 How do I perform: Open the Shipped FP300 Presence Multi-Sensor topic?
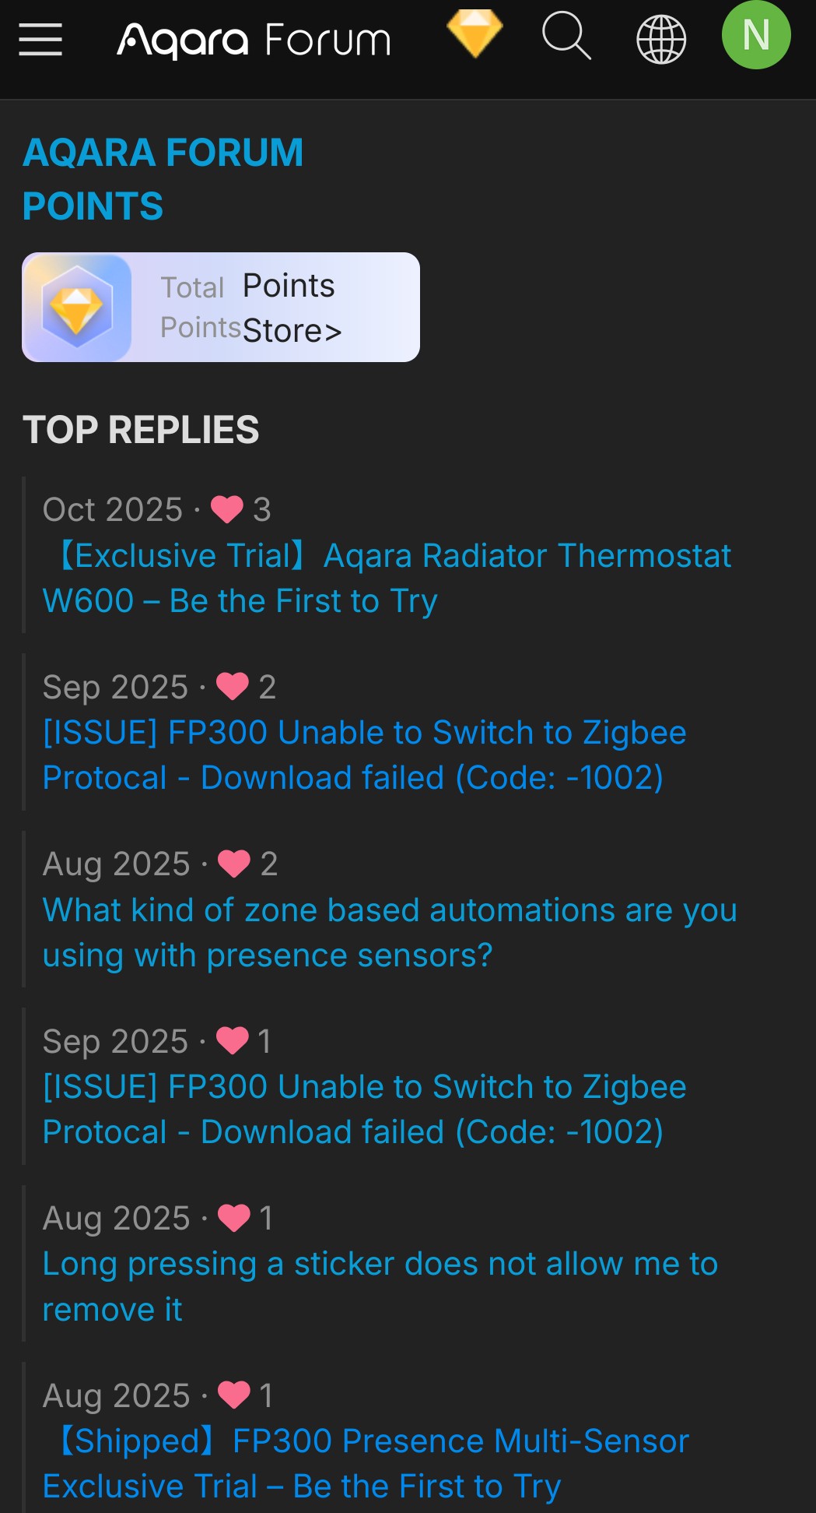point(366,1463)
